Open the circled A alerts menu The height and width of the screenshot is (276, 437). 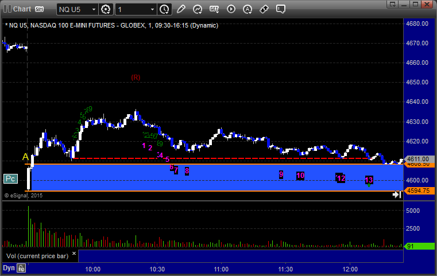(x=247, y=9)
